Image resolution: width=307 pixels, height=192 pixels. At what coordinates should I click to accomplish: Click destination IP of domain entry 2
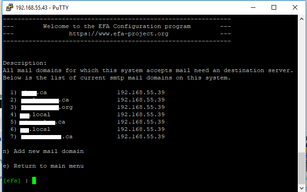(x=141, y=100)
